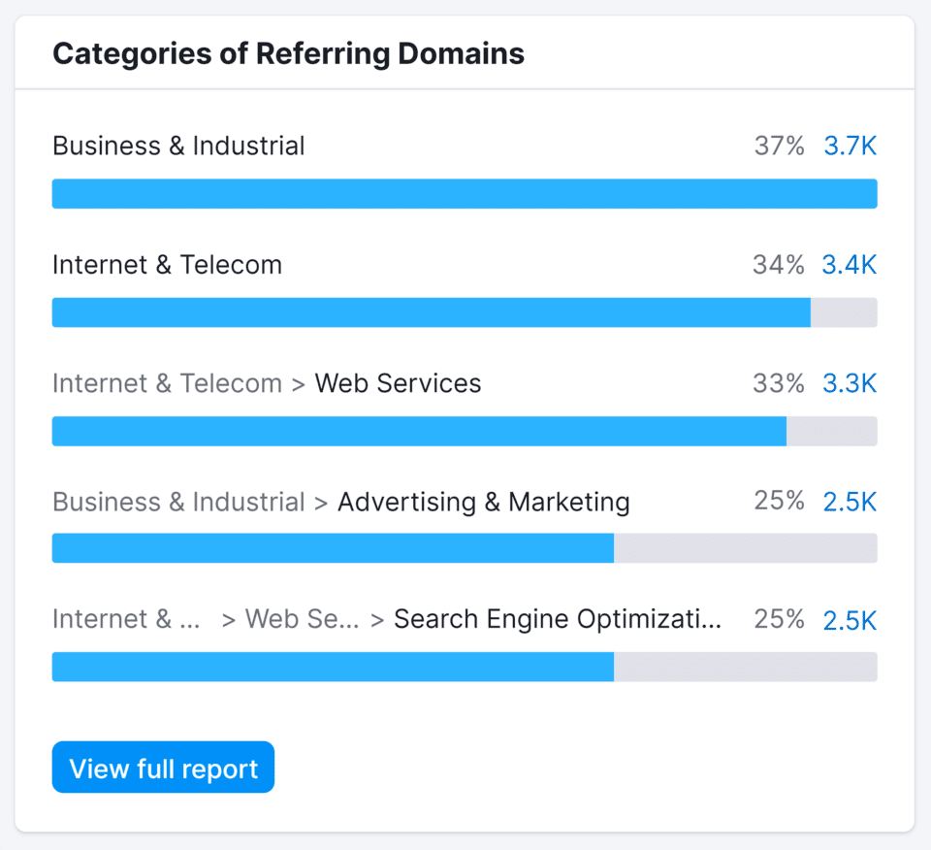
Task: Click the Business & Industrial progress bar
Action: click(x=465, y=193)
